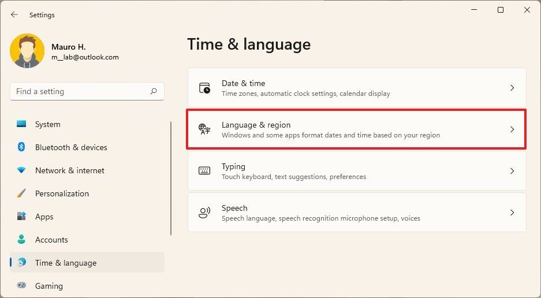Screen dimensions: 541x298
Task: Click the Apps icon in sidebar
Action: (x=21, y=217)
